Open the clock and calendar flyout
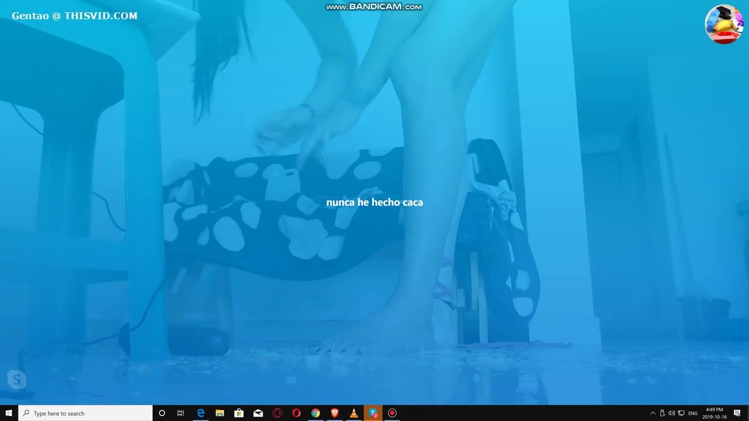 pos(714,413)
